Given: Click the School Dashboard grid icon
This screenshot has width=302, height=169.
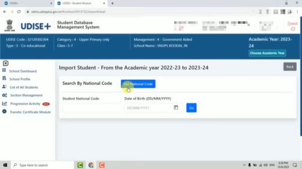Looking at the screenshot, I should [x=4, y=70].
